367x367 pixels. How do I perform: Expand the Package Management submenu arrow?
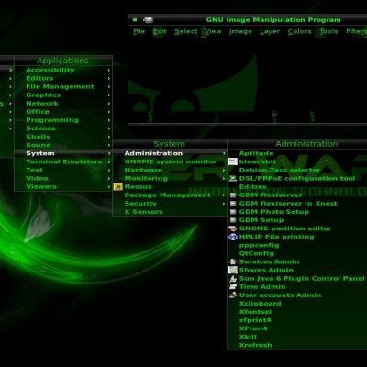tap(224, 195)
